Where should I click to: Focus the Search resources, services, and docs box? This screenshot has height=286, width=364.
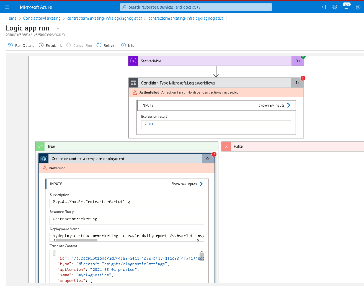coord(196,7)
